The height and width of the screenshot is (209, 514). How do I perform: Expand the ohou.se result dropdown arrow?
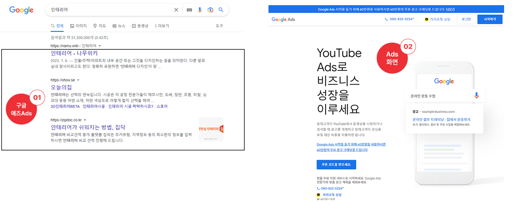pos(78,80)
